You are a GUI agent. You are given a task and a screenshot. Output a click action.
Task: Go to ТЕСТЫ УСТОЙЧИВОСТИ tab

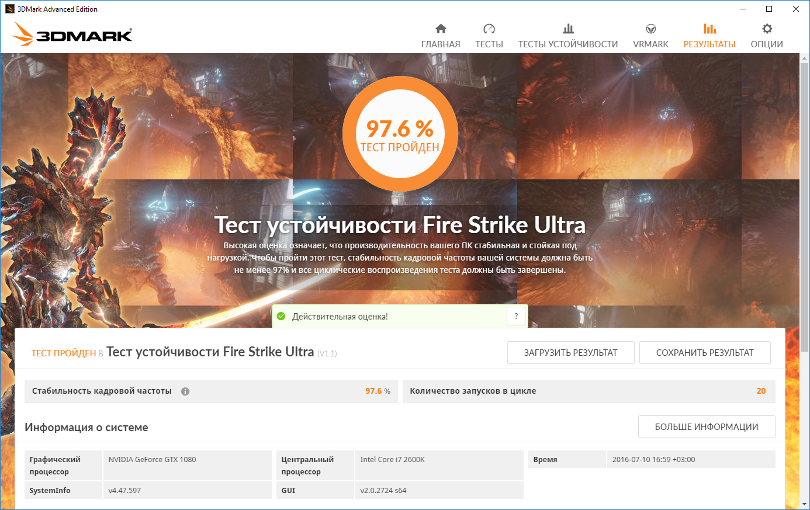coord(568,44)
